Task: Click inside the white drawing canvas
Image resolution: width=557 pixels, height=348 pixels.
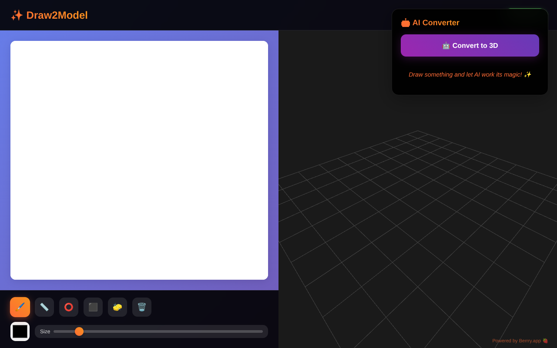Action: [x=139, y=160]
